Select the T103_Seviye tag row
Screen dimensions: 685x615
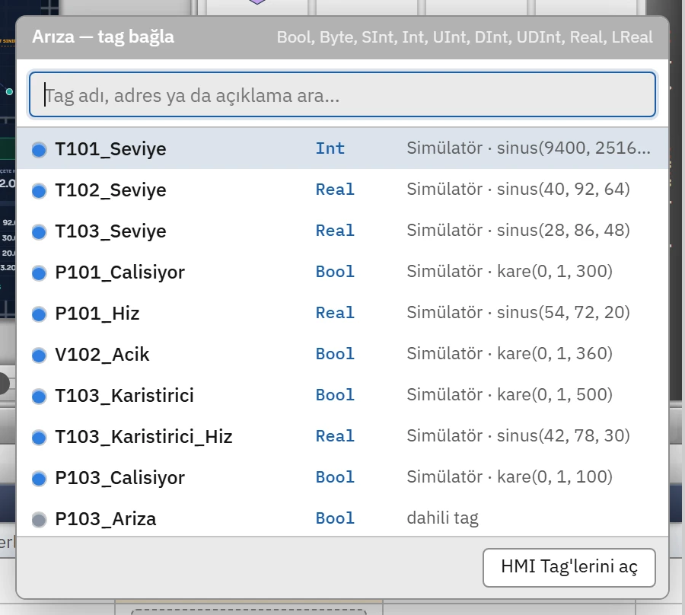[342, 231]
